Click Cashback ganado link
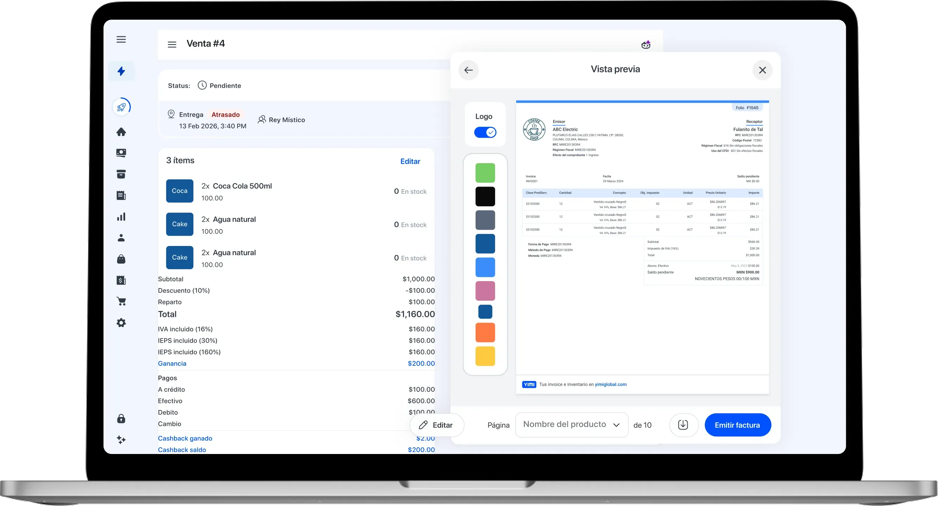This screenshot has width=938, height=506. tap(185, 438)
